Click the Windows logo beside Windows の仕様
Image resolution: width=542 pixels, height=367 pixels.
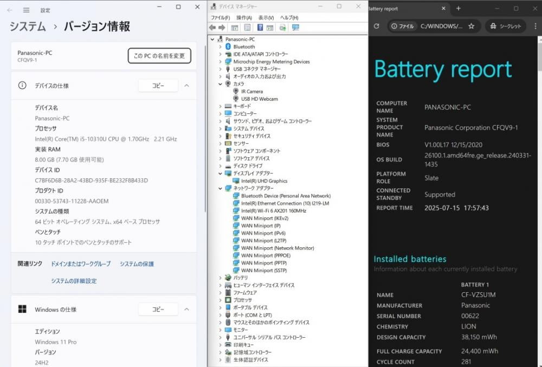tap(22, 309)
